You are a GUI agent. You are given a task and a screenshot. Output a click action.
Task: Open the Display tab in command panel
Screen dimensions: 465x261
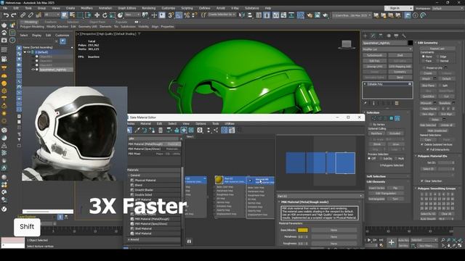click(x=396, y=36)
